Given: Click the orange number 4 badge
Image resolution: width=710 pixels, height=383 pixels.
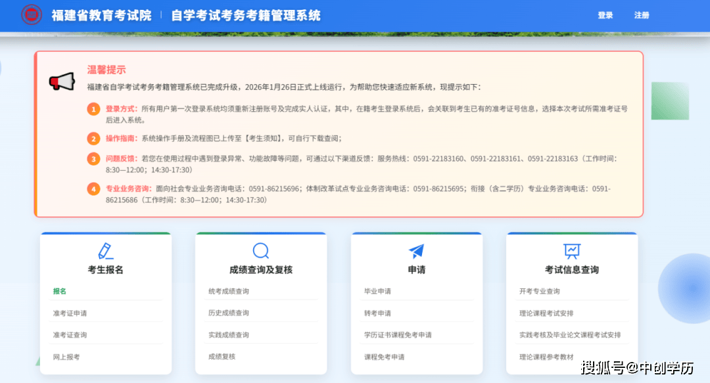Looking at the screenshot, I should coord(93,189).
